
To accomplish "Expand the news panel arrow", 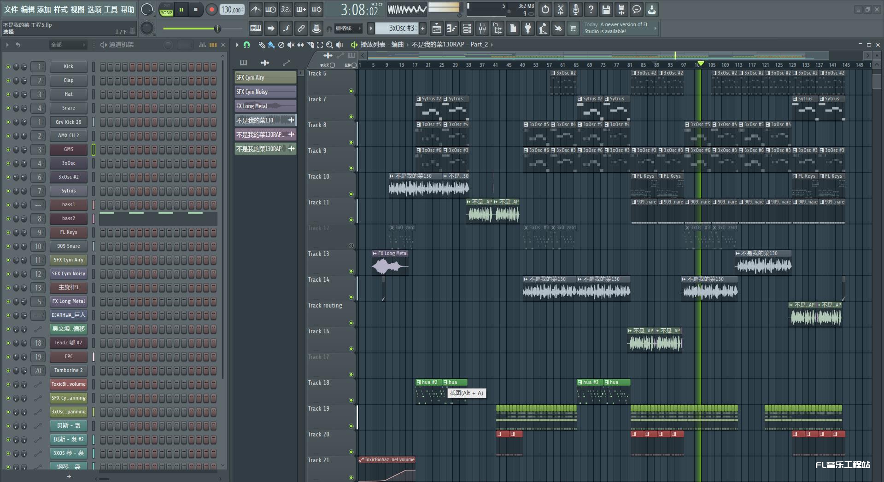I will coord(655,28).
